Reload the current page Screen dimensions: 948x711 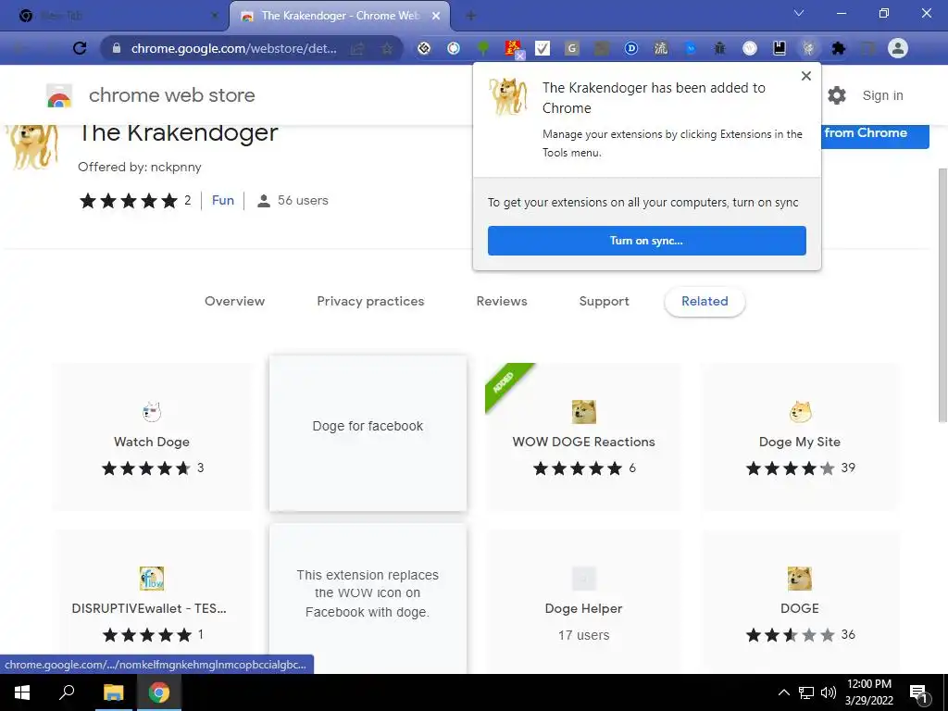[80, 48]
